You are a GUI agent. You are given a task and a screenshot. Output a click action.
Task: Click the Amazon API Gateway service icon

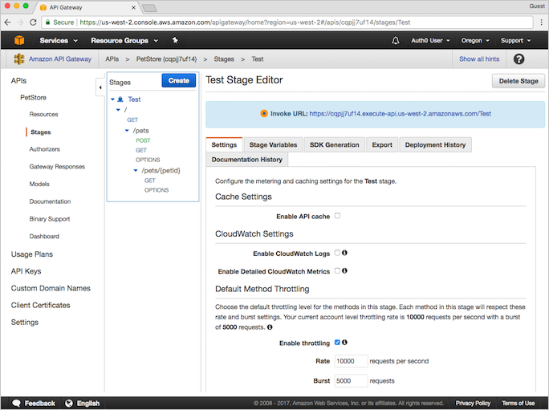click(x=19, y=59)
